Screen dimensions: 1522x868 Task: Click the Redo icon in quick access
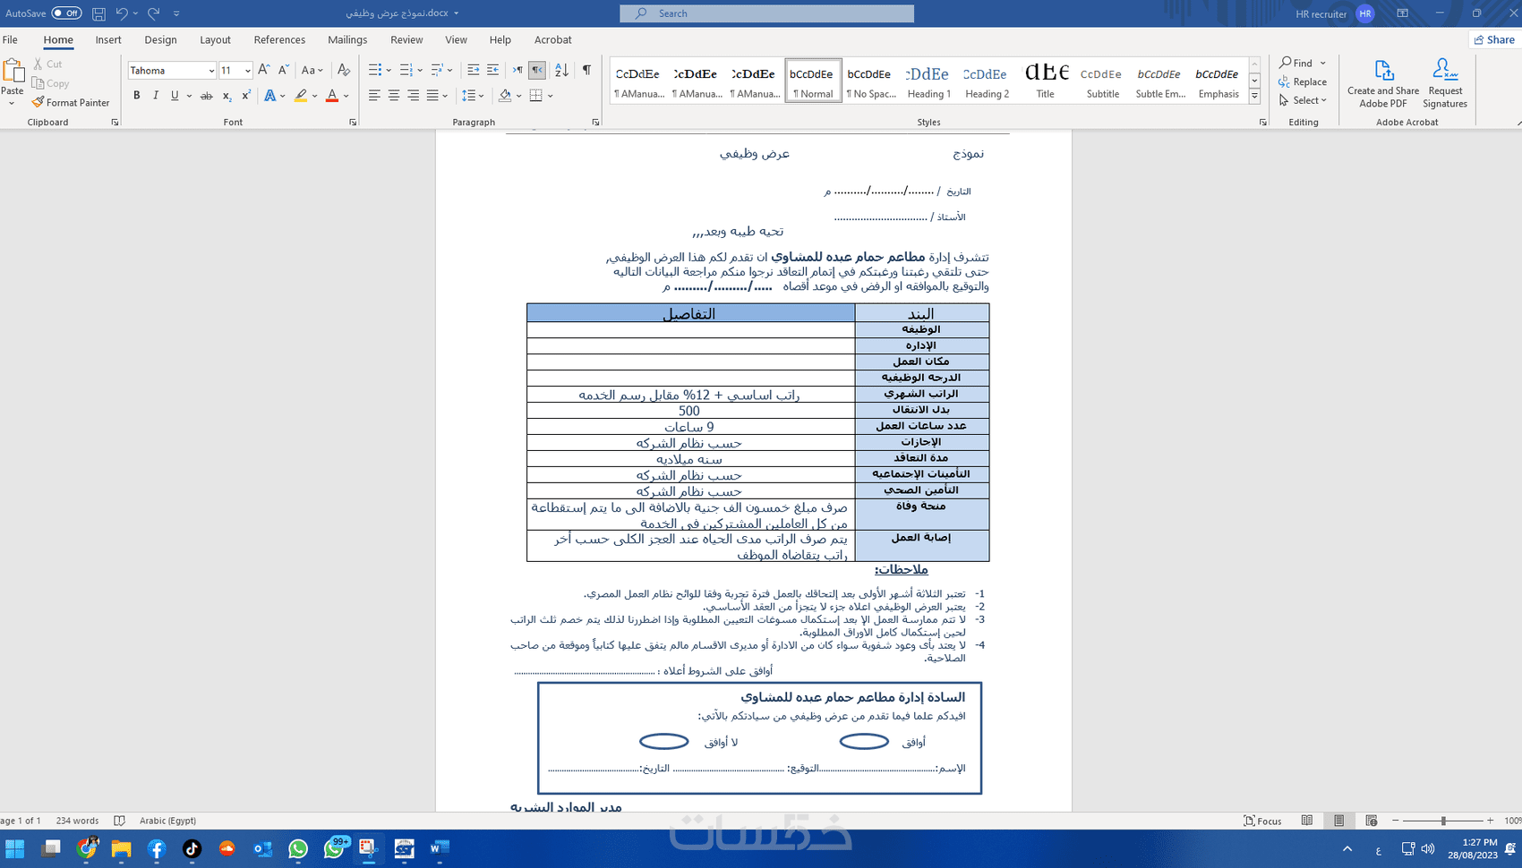pos(154,13)
